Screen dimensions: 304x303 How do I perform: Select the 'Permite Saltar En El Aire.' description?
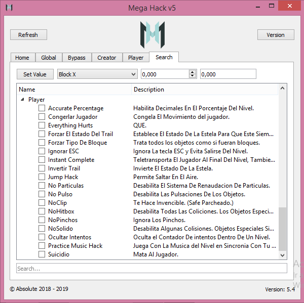(166, 177)
